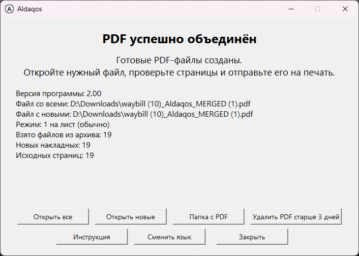Click the 'Готовые PDF-файлы созданы.' line
359x256 pixels.
(179, 60)
